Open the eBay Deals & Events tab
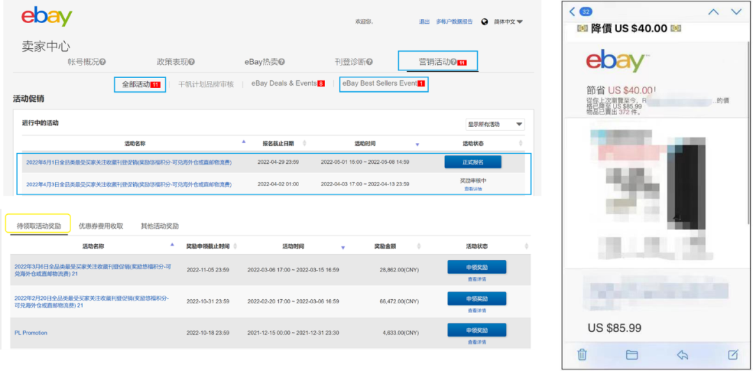Viewport: 753px width, 371px height. [287, 84]
